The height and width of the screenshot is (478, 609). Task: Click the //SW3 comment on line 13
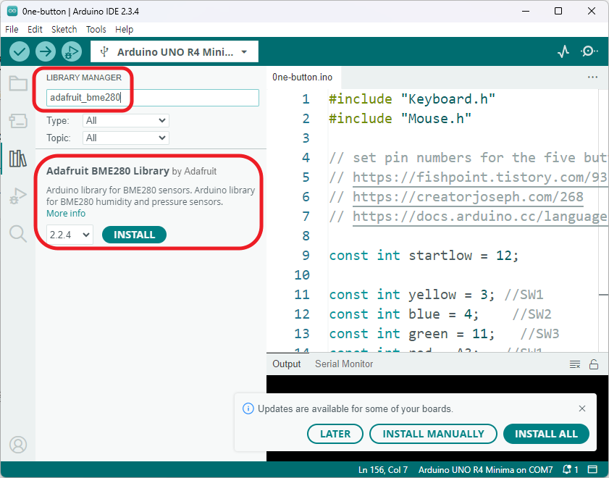539,334
